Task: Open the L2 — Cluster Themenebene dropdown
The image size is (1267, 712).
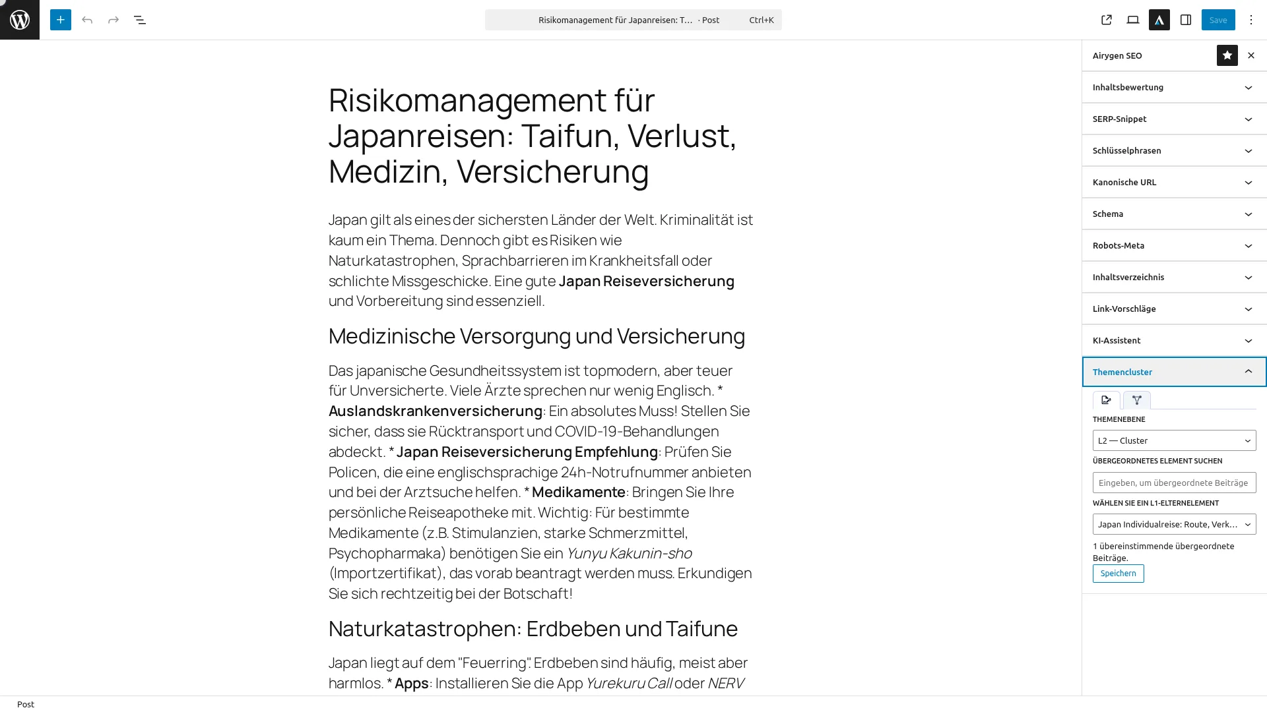Action: (x=1174, y=440)
